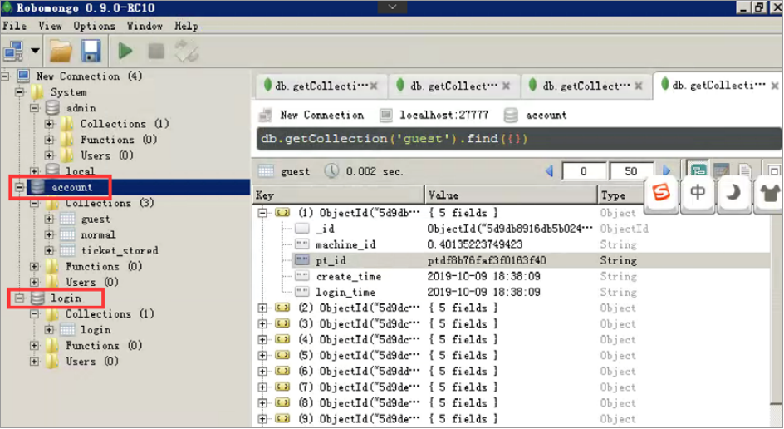Select the login database icon
This screenshot has width=784, height=429.
click(37, 298)
